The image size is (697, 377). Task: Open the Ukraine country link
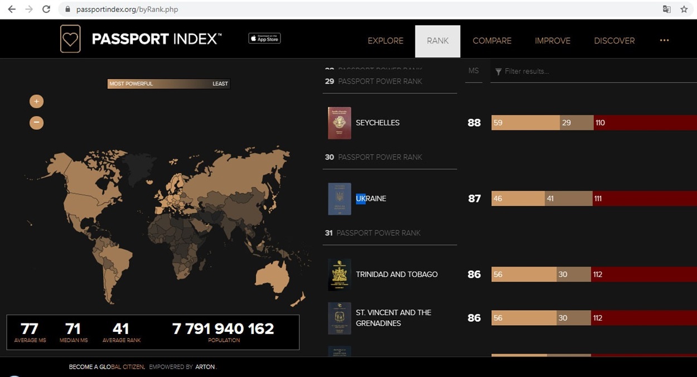point(371,199)
